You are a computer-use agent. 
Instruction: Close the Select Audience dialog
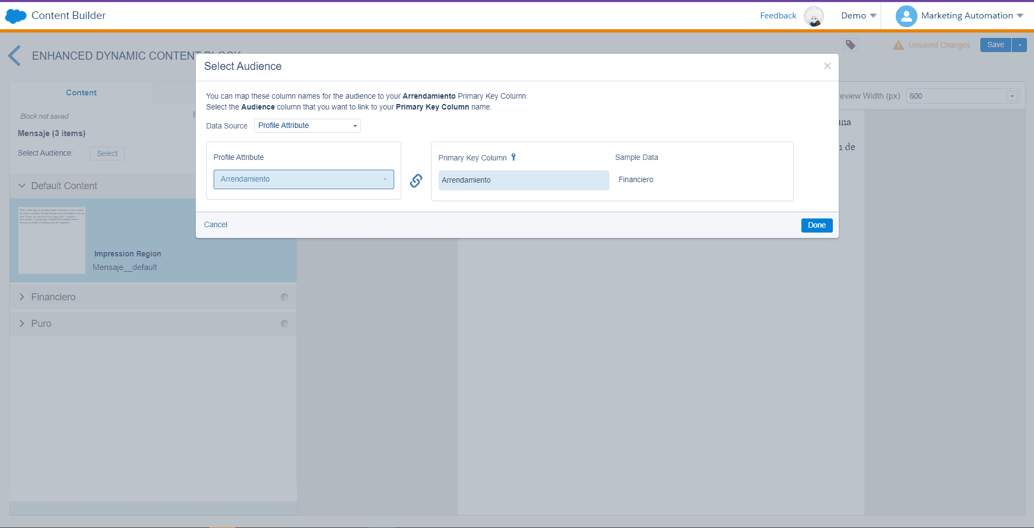point(827,66)
